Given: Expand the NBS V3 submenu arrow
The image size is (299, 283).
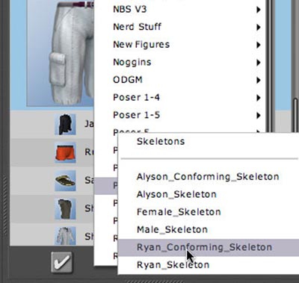Looking at the screenshot, I should pos(259,10).
